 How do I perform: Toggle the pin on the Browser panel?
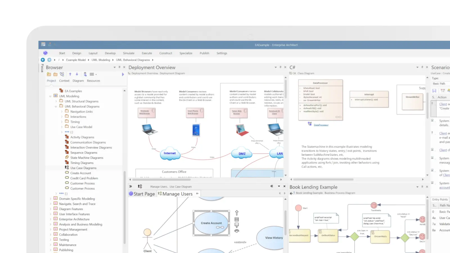click(x=120, y=67)
